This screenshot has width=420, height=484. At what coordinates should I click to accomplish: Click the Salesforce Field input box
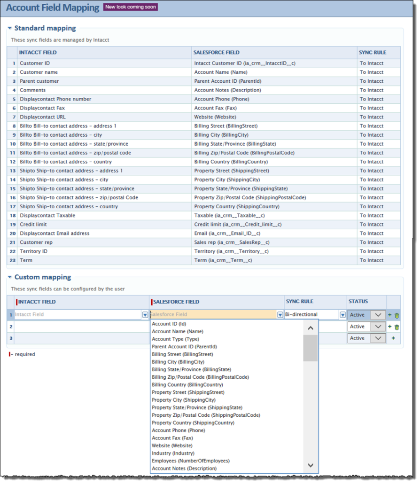point(214,314)
